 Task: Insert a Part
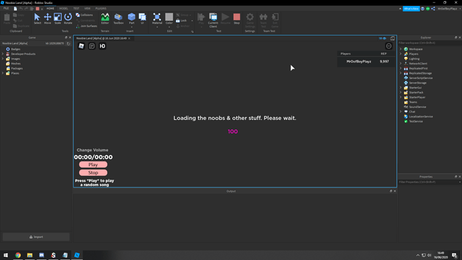pos(131,19)
